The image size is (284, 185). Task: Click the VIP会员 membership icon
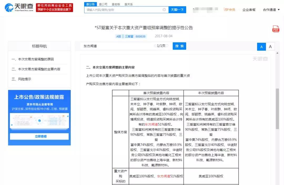(229, 9)
